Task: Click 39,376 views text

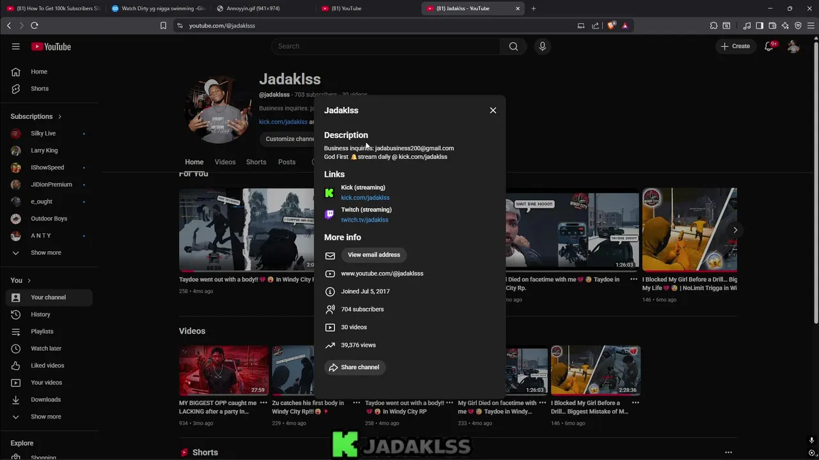Action: pyautogui.click(x=358, y=345)
